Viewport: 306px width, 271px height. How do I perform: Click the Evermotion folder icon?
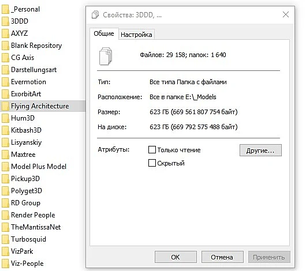(5, 82)
